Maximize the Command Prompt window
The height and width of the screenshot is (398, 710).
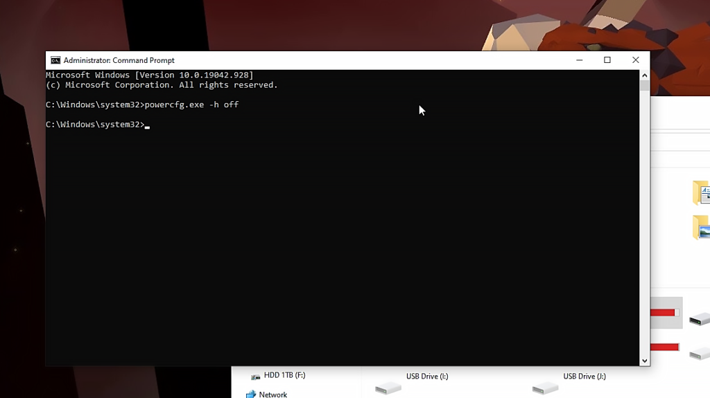tap(607, 60)
